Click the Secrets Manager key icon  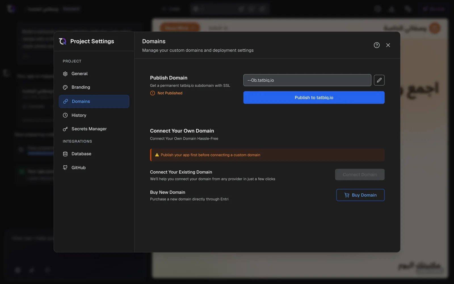(x=65, y=129)
